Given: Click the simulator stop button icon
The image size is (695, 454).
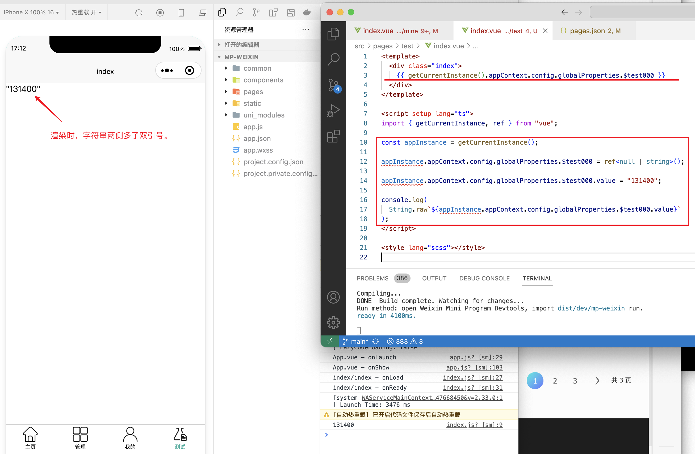Looking at the screenshot, I should 160,12.
